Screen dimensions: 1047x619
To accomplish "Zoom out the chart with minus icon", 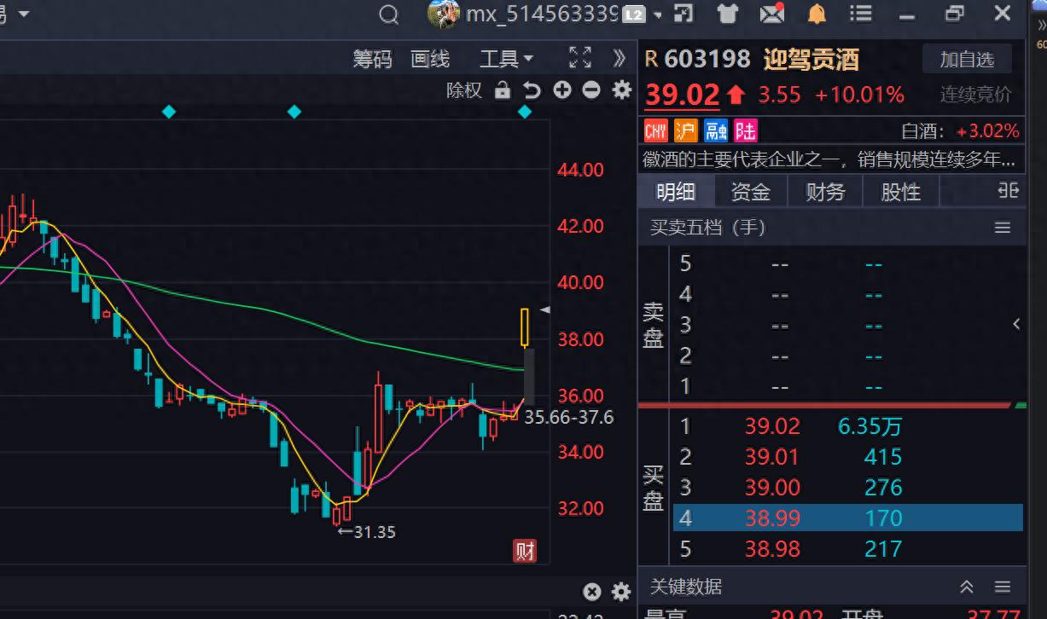I will [x=591, y=90].
